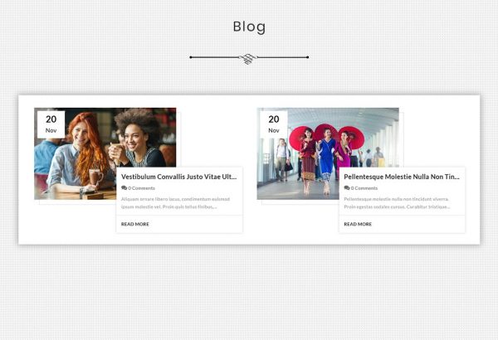Screen dimensions: 498x340
Task: Click comments bubble icon on Pellentesque post
Action: 347,188
